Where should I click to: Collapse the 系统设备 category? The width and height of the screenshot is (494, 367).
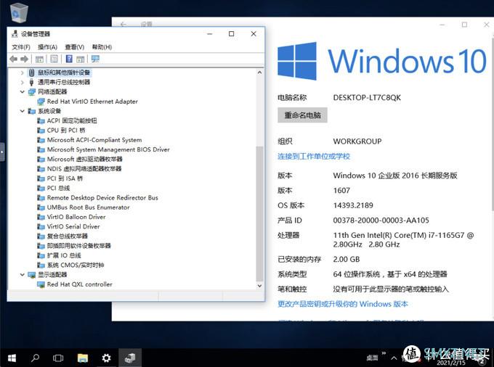point(22,111)
